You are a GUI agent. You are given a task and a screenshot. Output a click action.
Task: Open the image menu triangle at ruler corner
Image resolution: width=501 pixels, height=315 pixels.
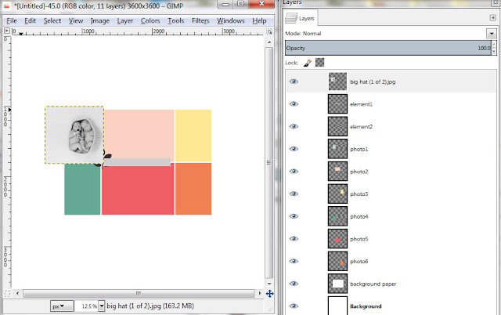click(7, 31)
